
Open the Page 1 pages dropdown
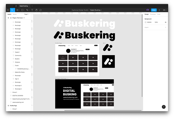[27, 14]
